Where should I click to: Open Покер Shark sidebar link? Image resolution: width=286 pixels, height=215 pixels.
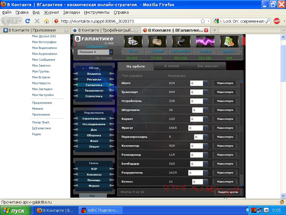click(x=41, y=122)
